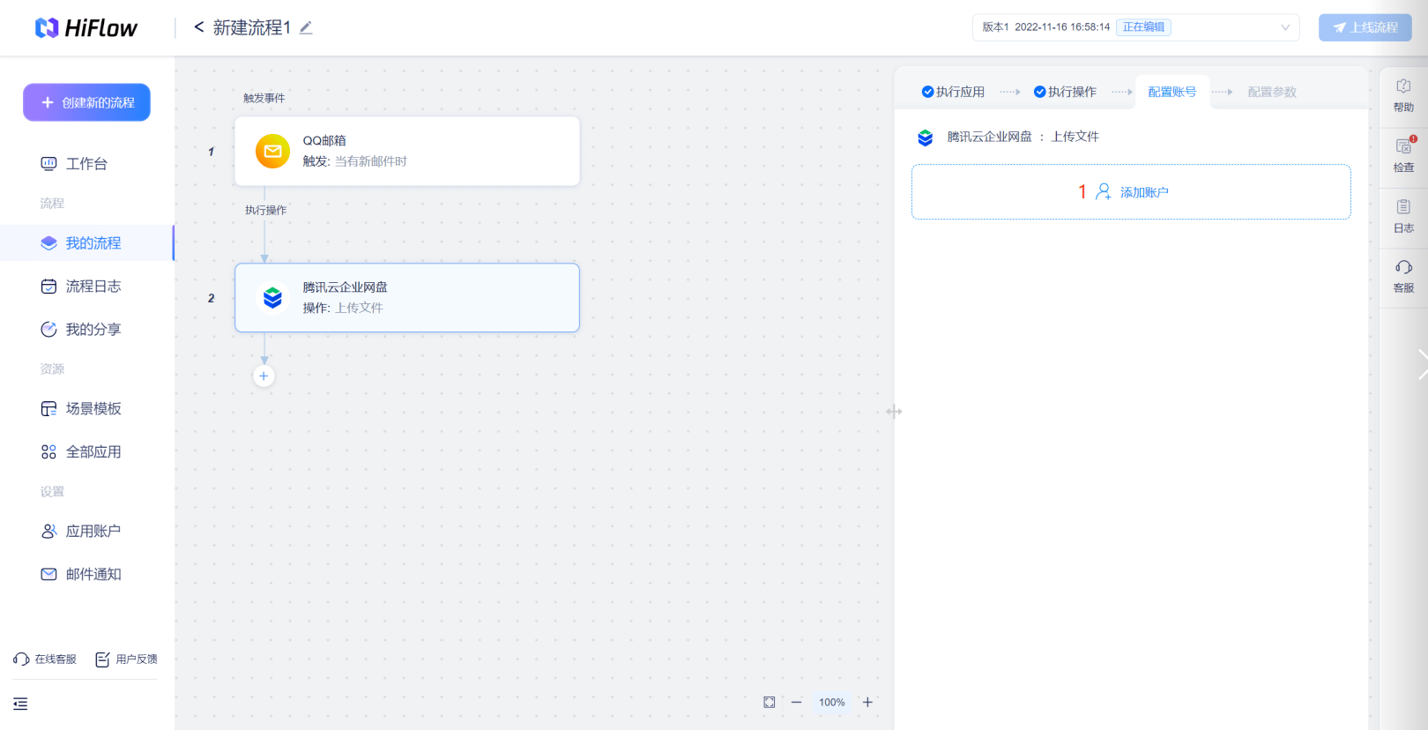Click the 操作: 上传文件 text
This screenshot has width=1428, height=730.
[x=343, y=308]
